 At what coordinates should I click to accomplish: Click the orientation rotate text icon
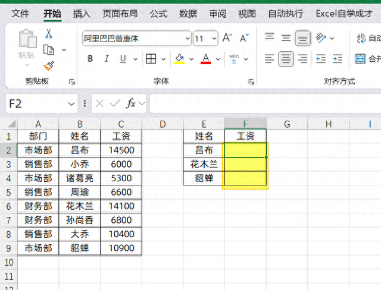click(321, 38)
